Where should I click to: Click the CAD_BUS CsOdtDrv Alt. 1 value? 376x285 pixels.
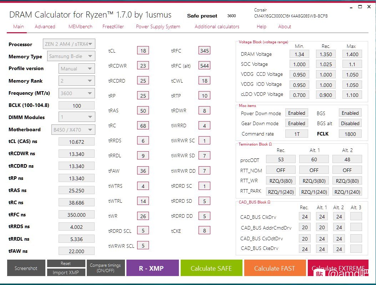pos(322,239)
